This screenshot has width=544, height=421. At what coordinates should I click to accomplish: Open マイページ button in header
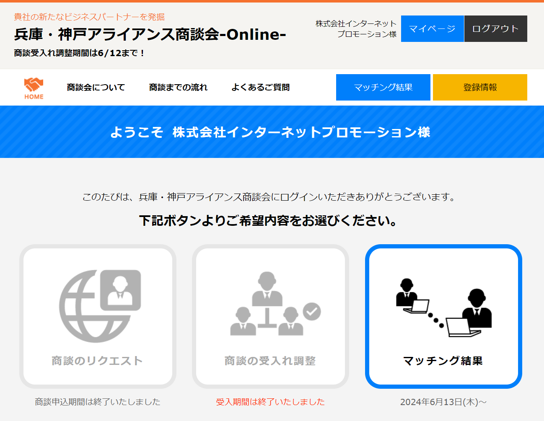click(432, 28)
